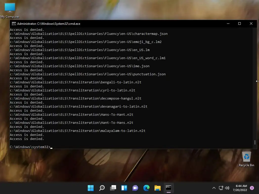259x194 pixels.
Task: Show hidden system tray icons
Action: (x=214, y=188)
